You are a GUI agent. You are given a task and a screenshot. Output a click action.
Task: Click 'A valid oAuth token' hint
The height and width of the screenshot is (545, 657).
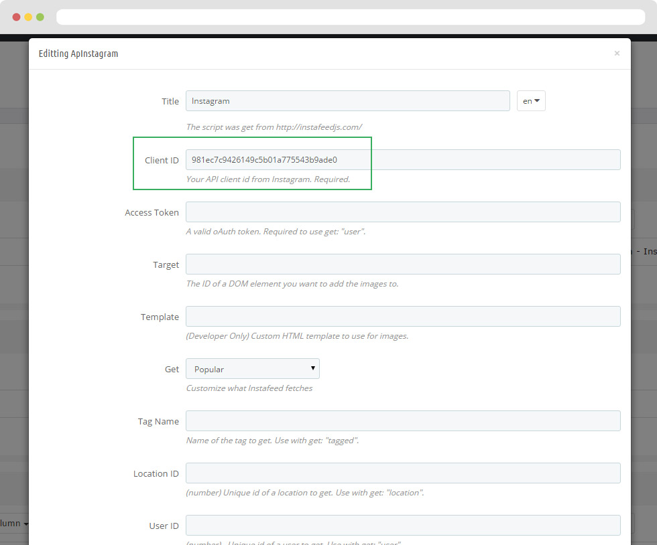point(276,232)
